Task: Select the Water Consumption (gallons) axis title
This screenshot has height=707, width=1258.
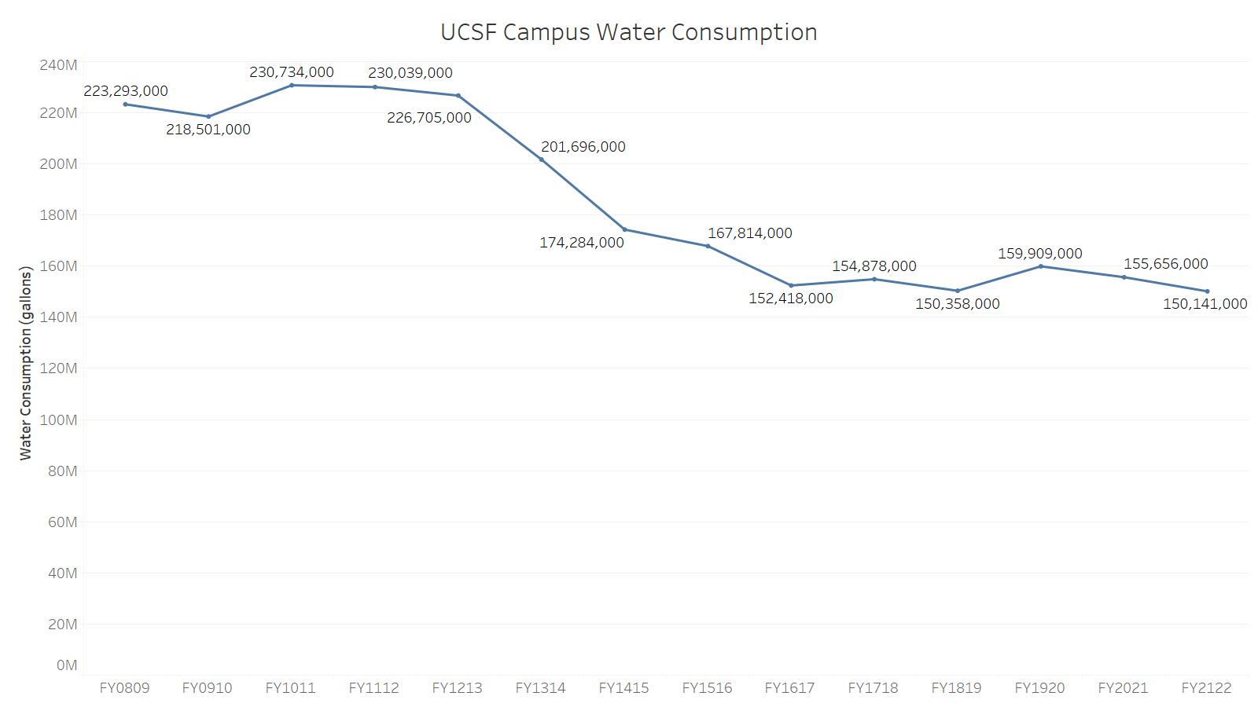Action: pyautogui.click(x=26, y=363)
